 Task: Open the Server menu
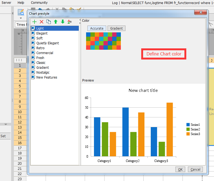click(x=6, y=3)
